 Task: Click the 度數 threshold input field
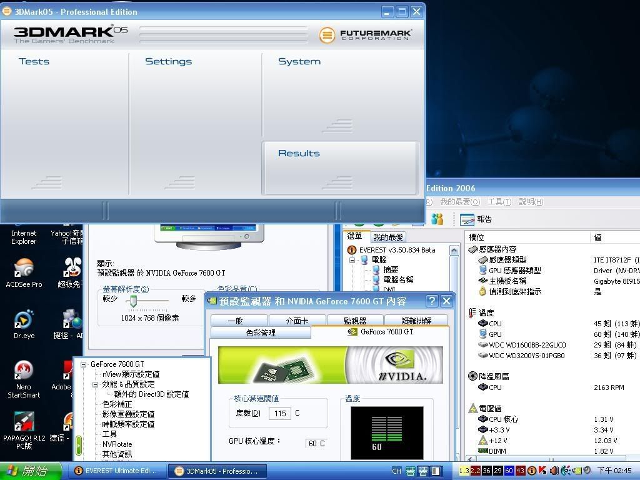point(279,414)
